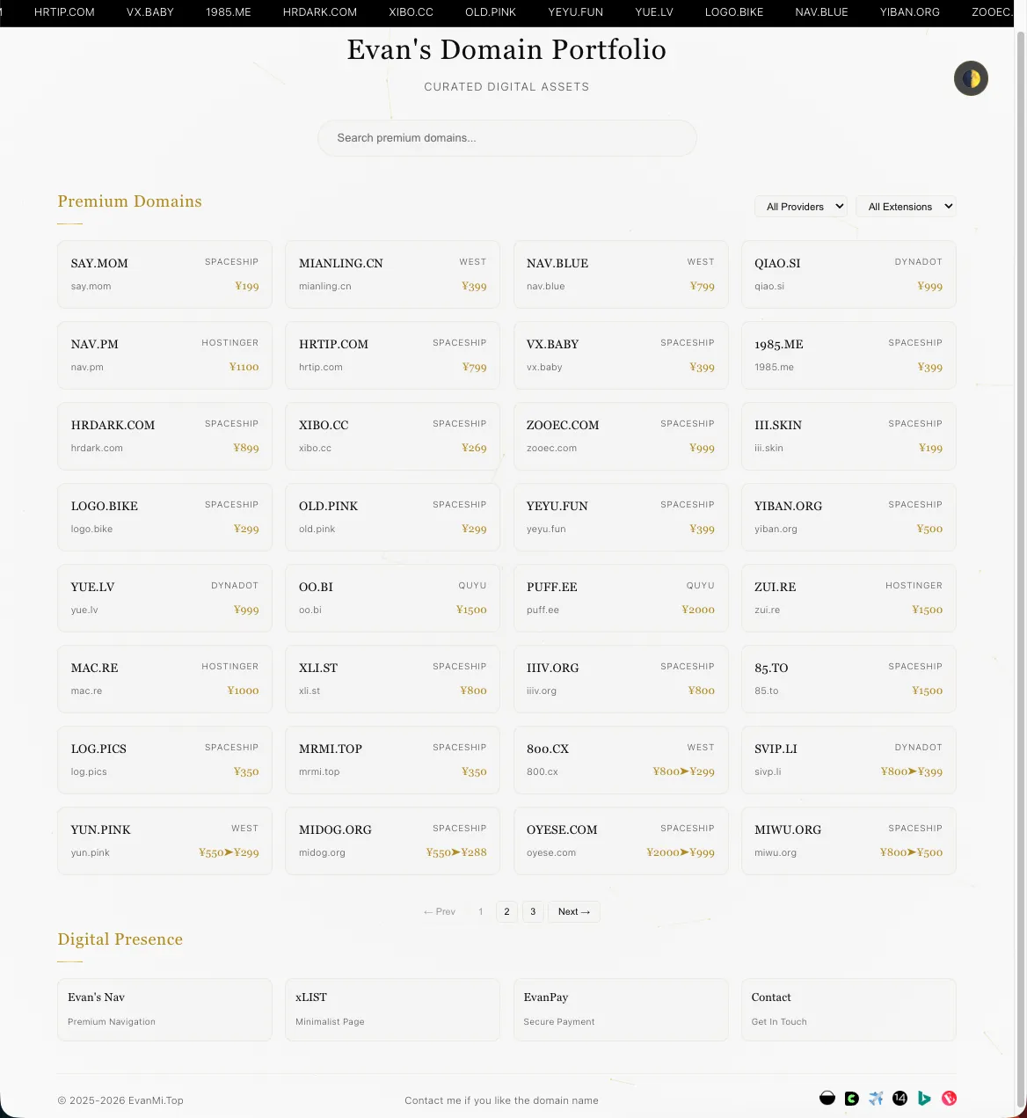Open the All Providers dropdown
Image resolution: width=1027 pixels, height=1118 pixels.
point(801,207)
